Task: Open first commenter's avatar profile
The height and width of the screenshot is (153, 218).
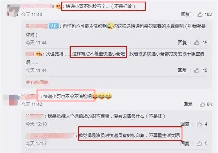Action: pos(13,11)
